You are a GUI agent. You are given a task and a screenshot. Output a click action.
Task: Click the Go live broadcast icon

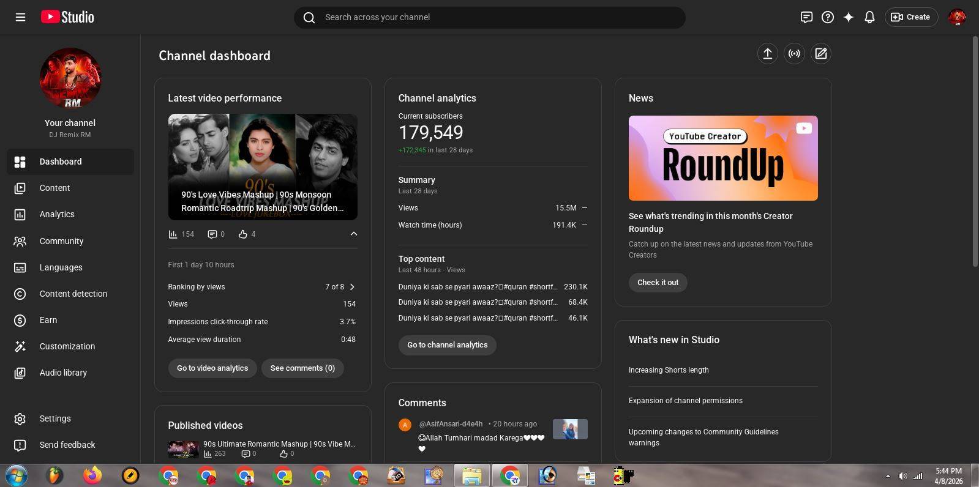[x=794, y=54]
